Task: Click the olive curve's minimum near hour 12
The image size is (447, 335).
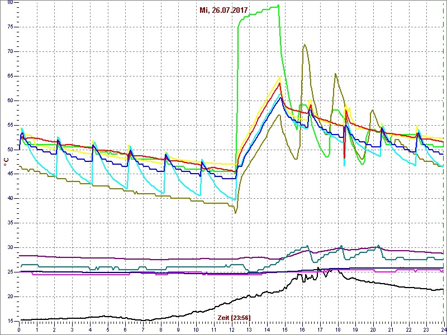Action: pyautogui.click(x=235, y=213)
